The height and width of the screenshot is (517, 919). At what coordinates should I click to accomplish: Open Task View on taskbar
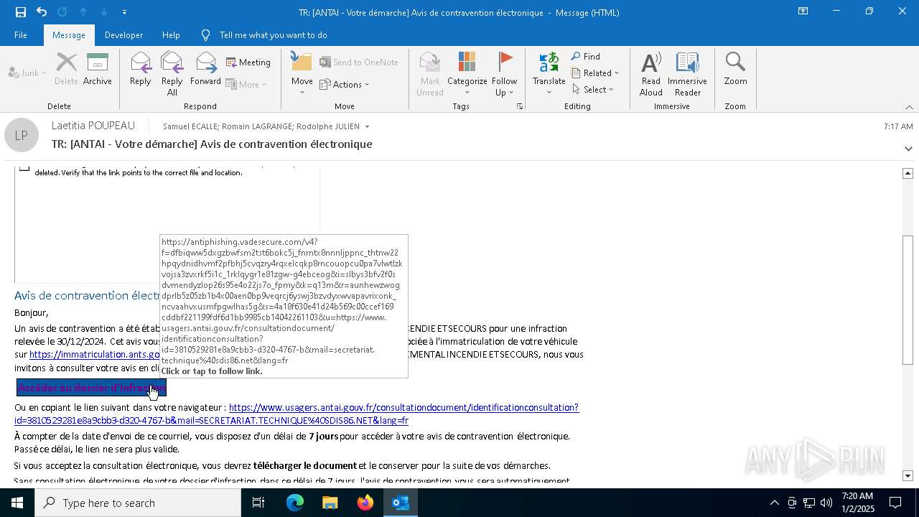258,503
